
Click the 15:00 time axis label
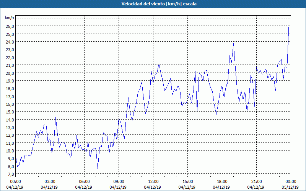coord(187,182)
